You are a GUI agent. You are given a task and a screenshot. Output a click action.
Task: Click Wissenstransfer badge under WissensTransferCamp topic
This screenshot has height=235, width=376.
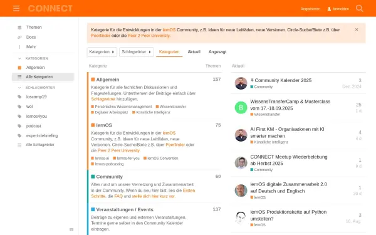[x=265, y=115]
